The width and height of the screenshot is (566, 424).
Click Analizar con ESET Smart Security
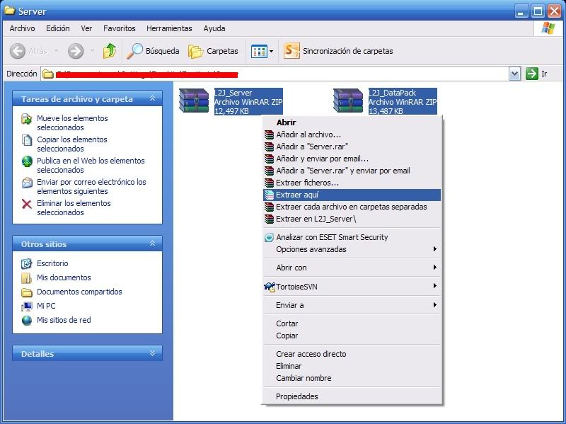[x=332, y=237]
